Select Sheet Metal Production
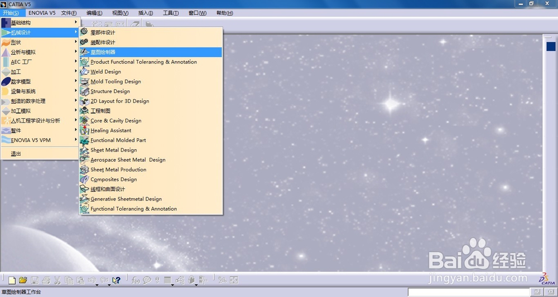 (151, 169)
